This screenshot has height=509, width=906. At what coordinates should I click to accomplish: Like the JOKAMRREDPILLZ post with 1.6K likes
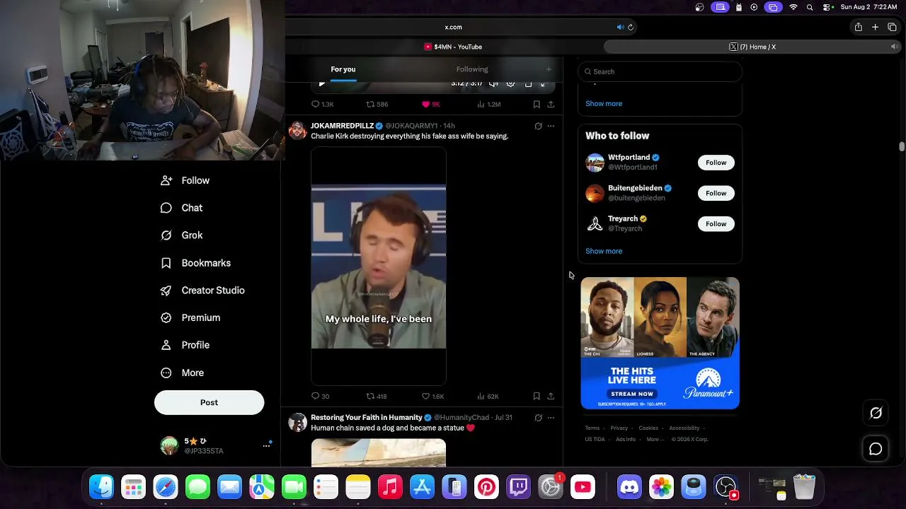point(432,397)
